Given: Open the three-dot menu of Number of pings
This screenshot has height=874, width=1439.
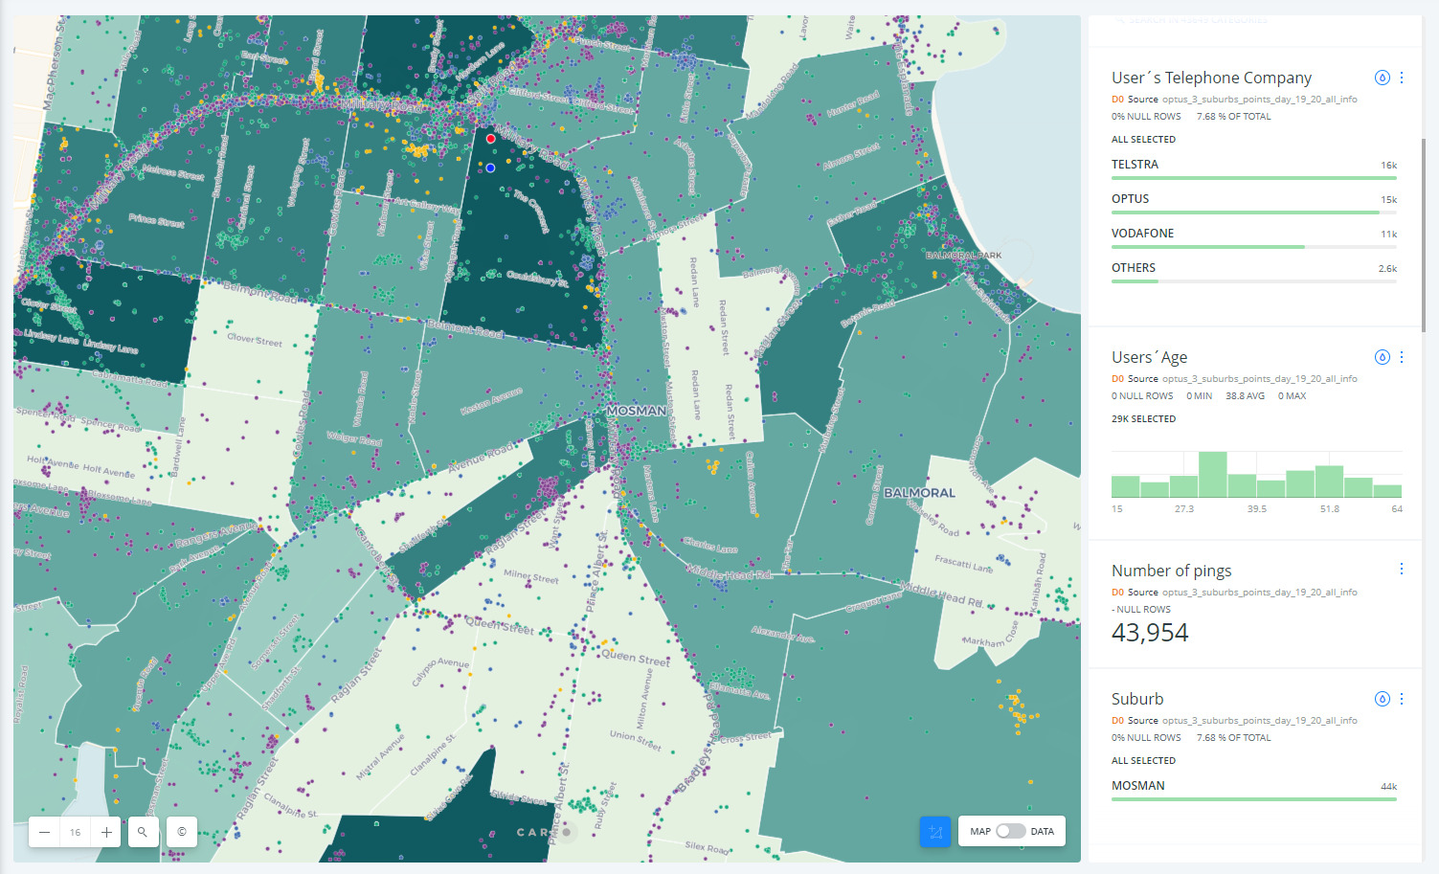Looking at the screenshot, I should tap(1401, 569).
